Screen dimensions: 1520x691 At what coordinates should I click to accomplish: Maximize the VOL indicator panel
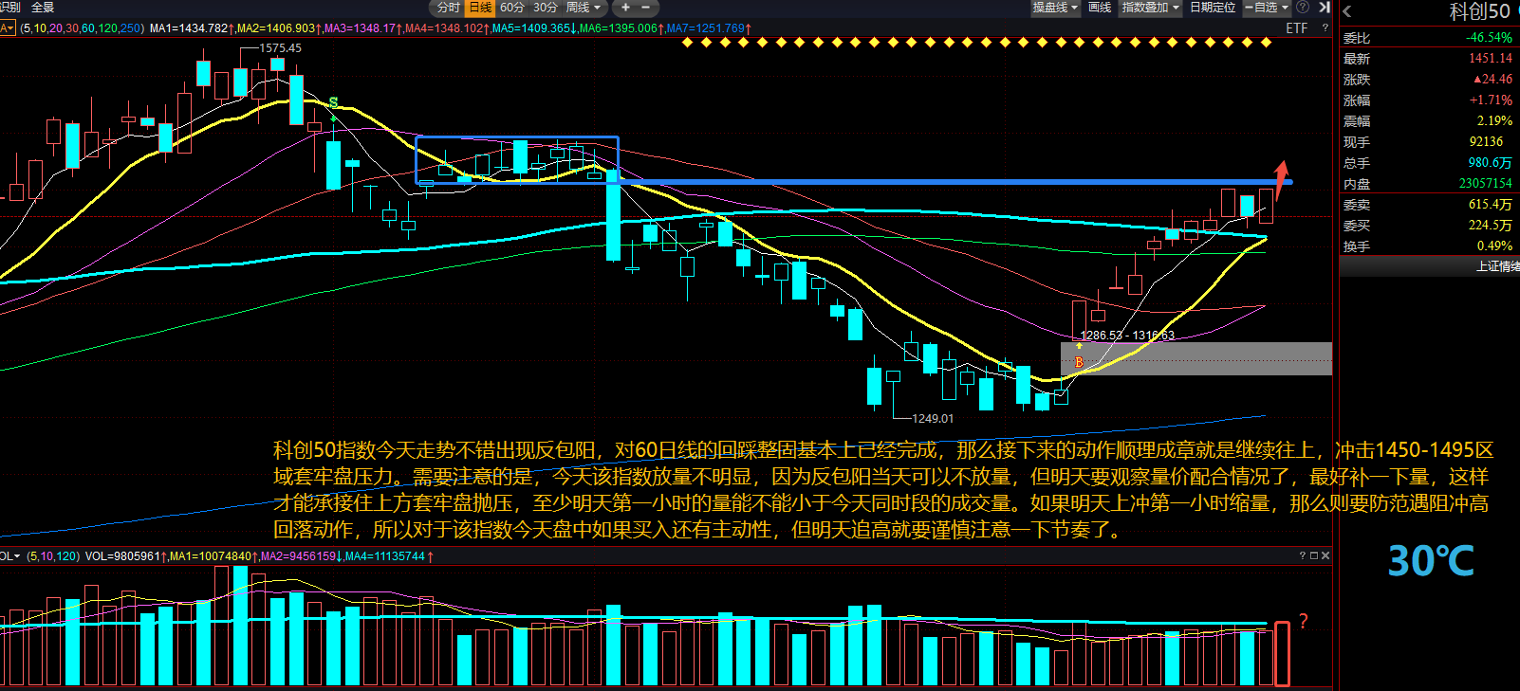[x=1314, y=556]
